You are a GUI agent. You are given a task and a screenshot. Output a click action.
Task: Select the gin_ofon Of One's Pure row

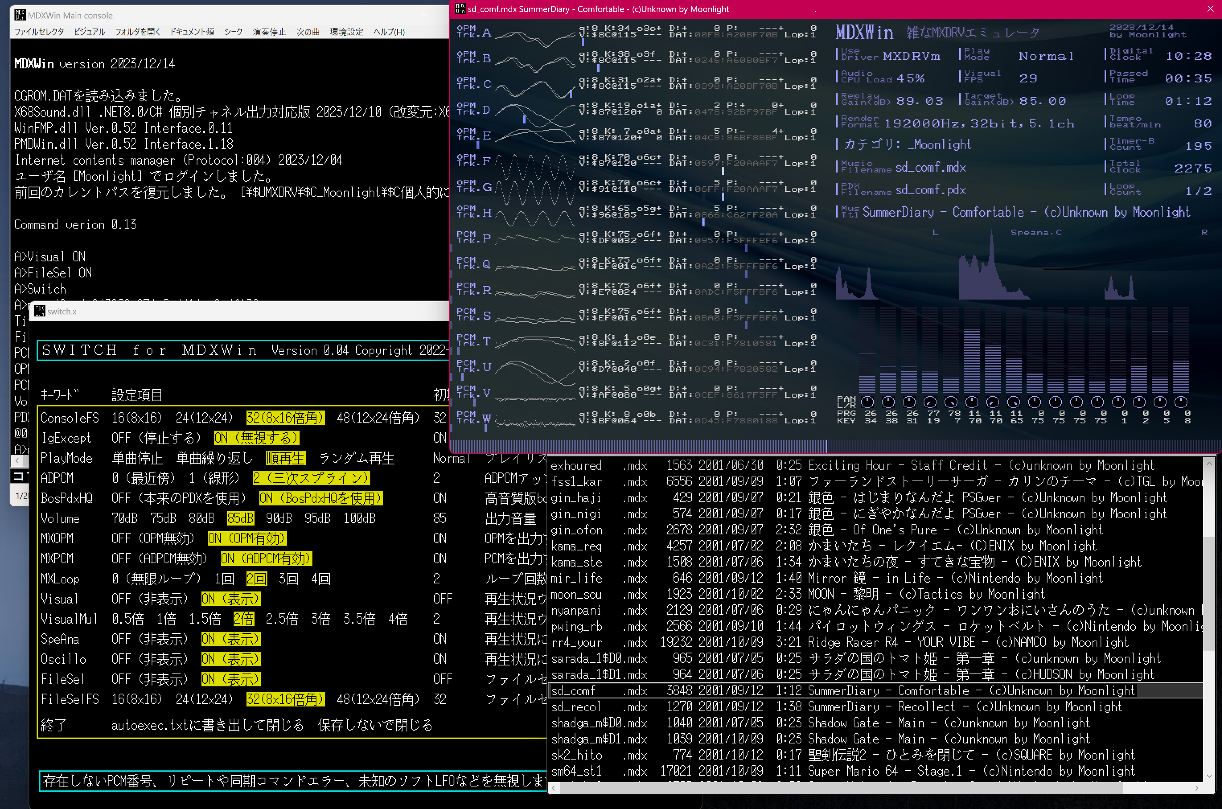coord(875,530)
